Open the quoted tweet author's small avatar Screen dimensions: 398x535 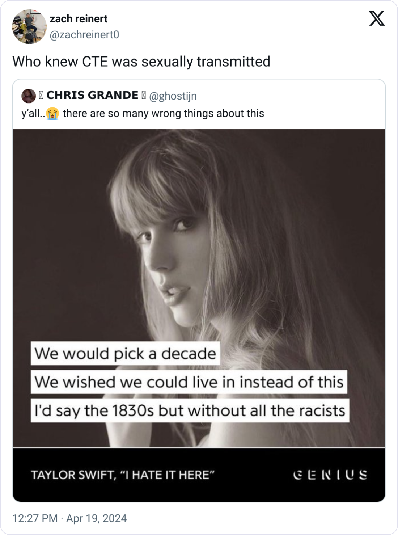coord(29,96)
